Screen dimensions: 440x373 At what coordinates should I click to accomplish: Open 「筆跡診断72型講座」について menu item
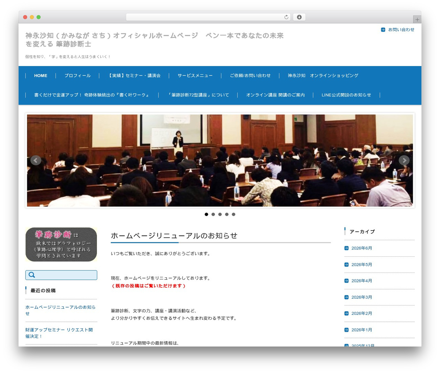click(198, 95)
